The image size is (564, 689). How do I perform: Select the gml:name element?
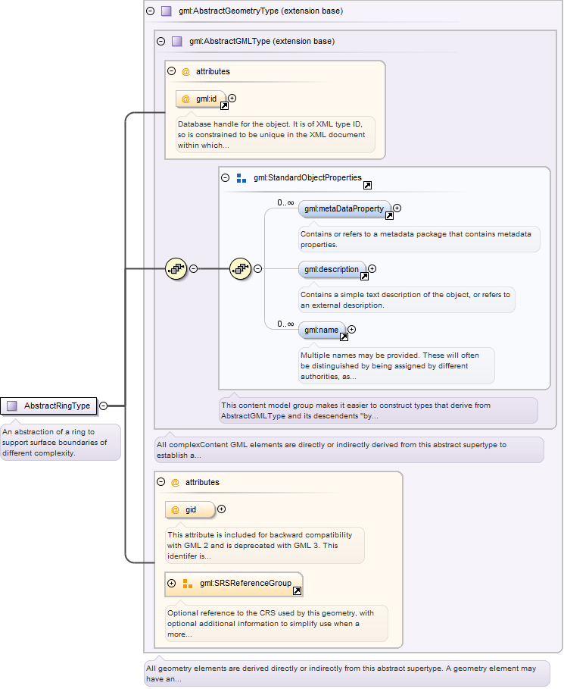coord(321,330)
